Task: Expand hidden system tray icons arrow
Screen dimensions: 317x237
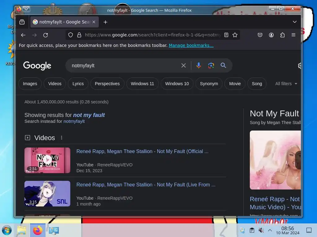Action: [x=270, y=230]
